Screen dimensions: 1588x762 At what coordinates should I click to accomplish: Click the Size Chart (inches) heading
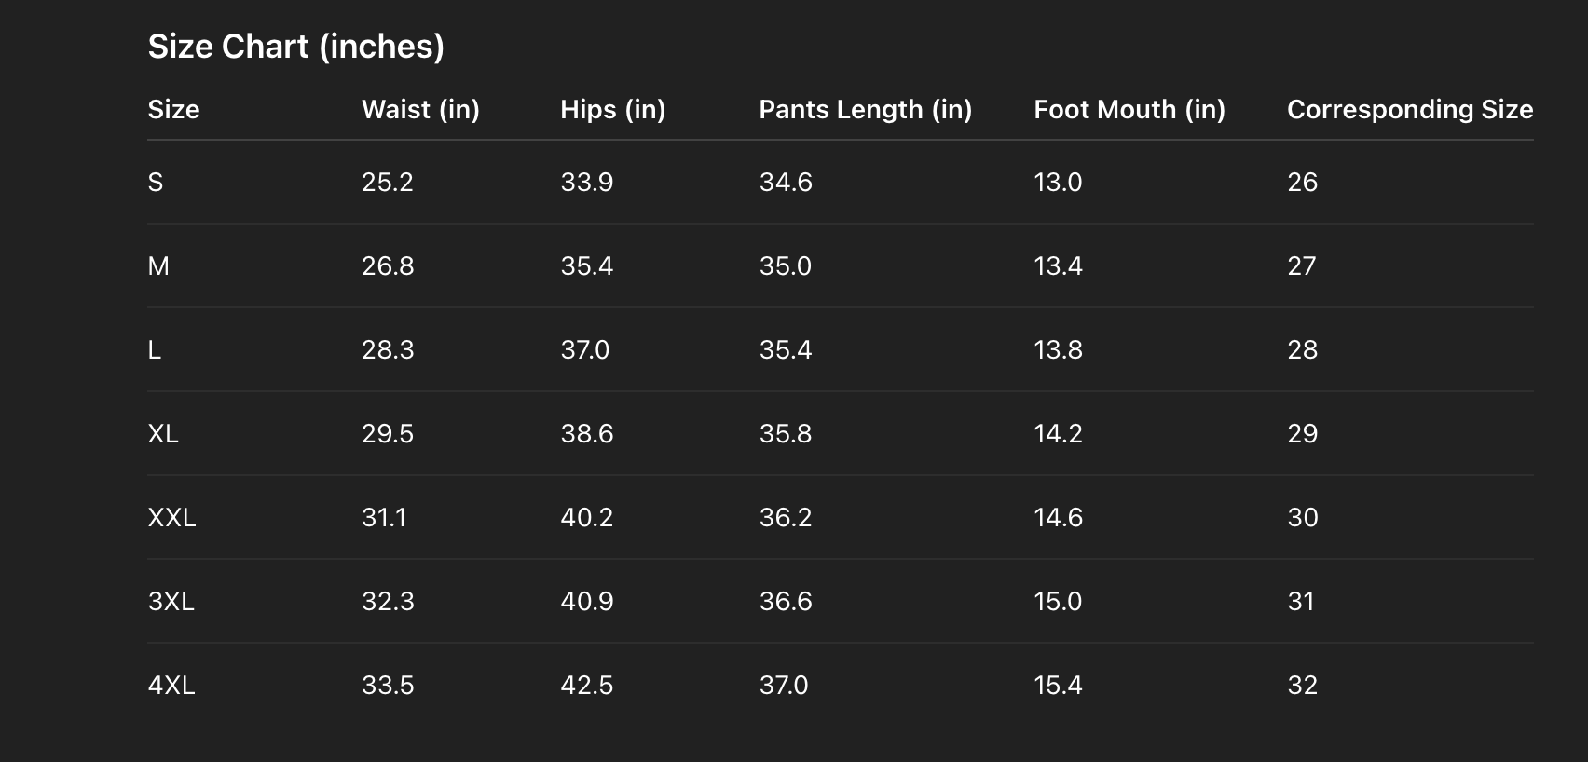tap(295, 47)
